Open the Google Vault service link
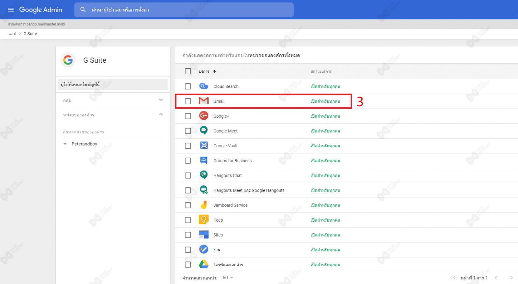 (225, 146)
